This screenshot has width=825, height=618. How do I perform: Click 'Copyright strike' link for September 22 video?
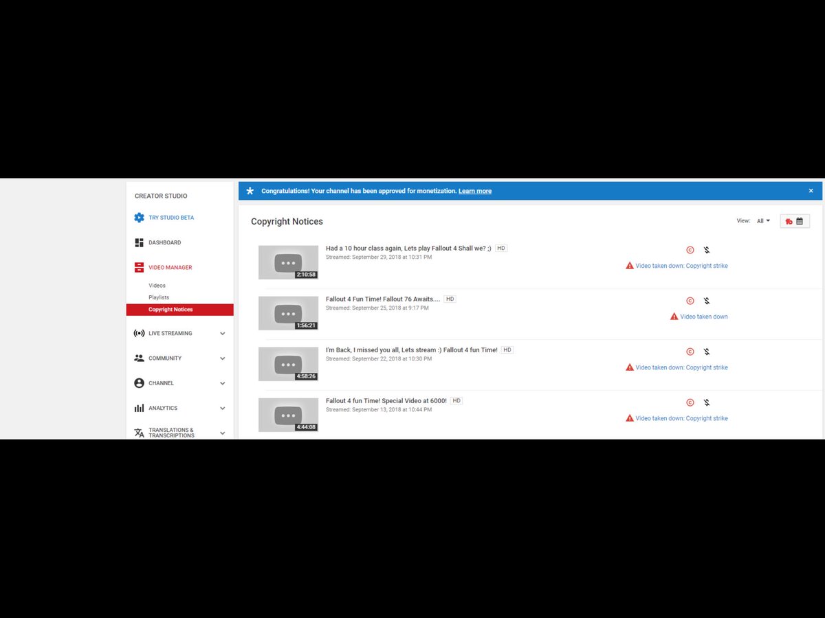click(707, 367)
